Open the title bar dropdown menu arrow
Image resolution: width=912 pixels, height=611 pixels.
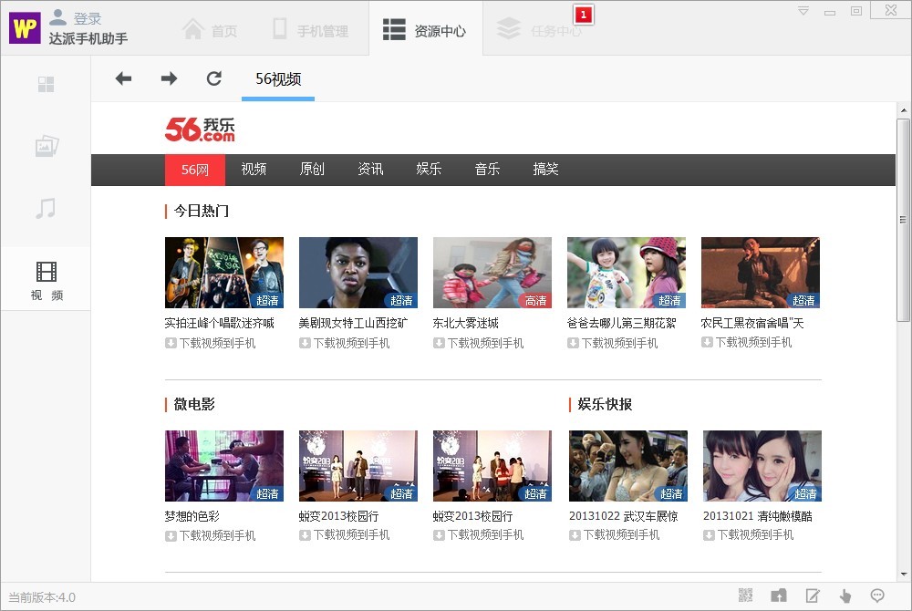tap(803, 11)
